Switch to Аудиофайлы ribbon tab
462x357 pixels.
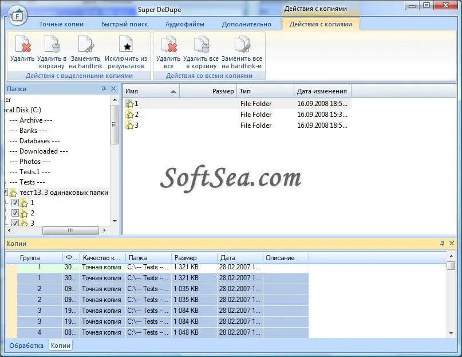[185, 24]
